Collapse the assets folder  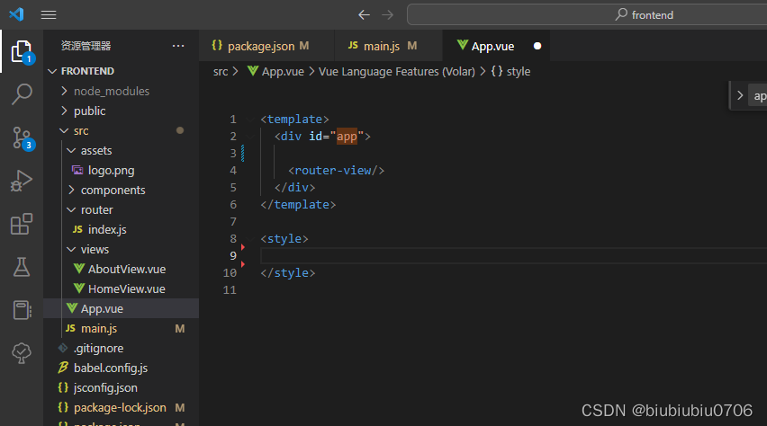click(x=95, y=150)
